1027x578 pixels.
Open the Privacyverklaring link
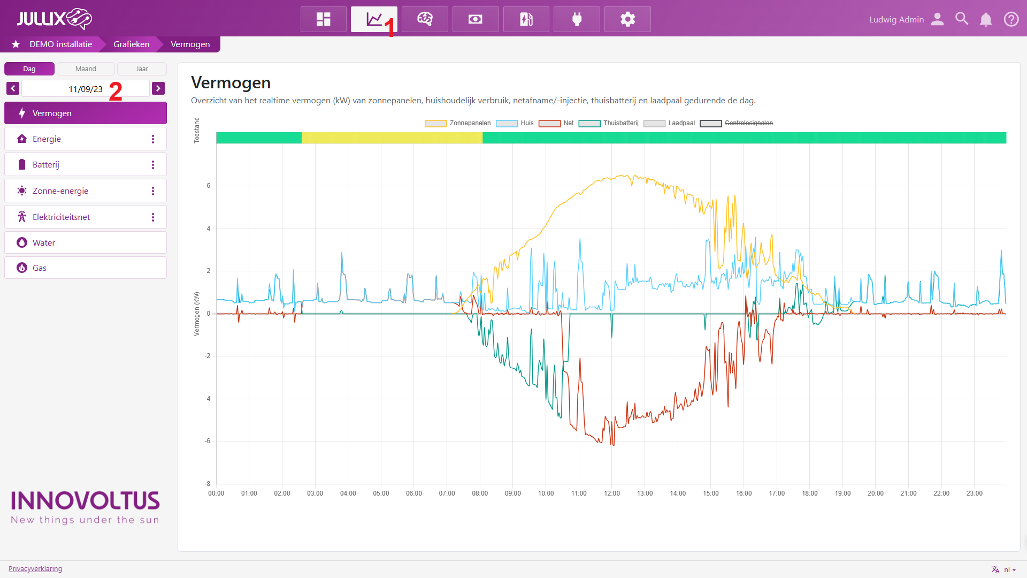pyautogui.click(x=35, y=568)
